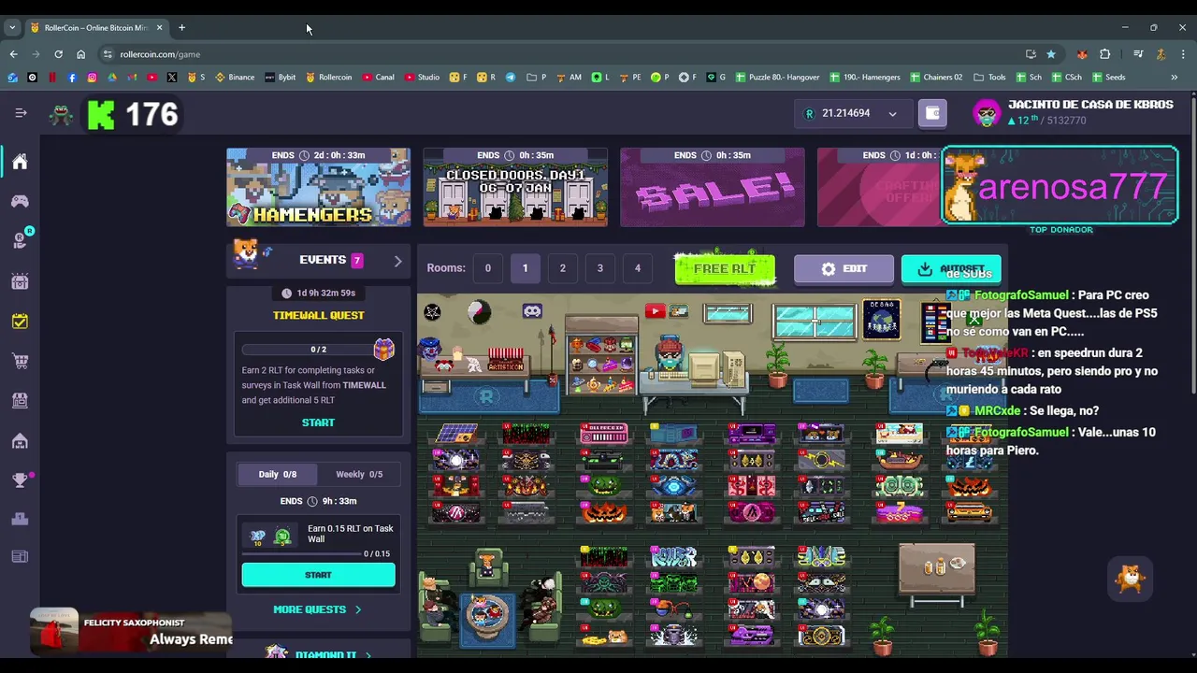Image resolution: width=1197 pixels, height=673 pixels.
Task: Open the storage warehouse icon in sidebar
Action: pyautogui.click(x=20, y=440)
